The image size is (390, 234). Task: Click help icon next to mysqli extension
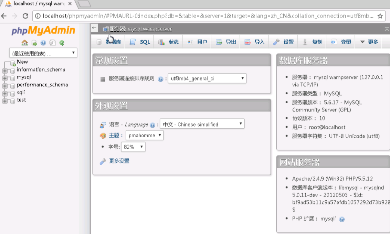[342, 219]
